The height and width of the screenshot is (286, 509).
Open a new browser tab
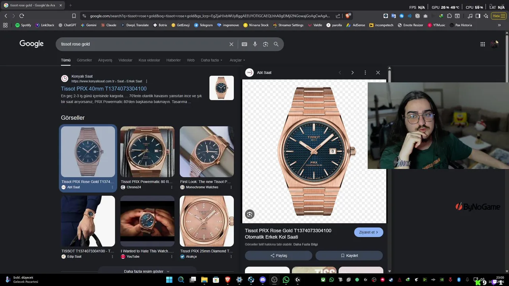70,5
